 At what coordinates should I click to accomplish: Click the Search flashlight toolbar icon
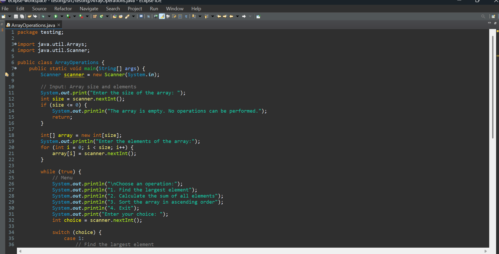127,16
